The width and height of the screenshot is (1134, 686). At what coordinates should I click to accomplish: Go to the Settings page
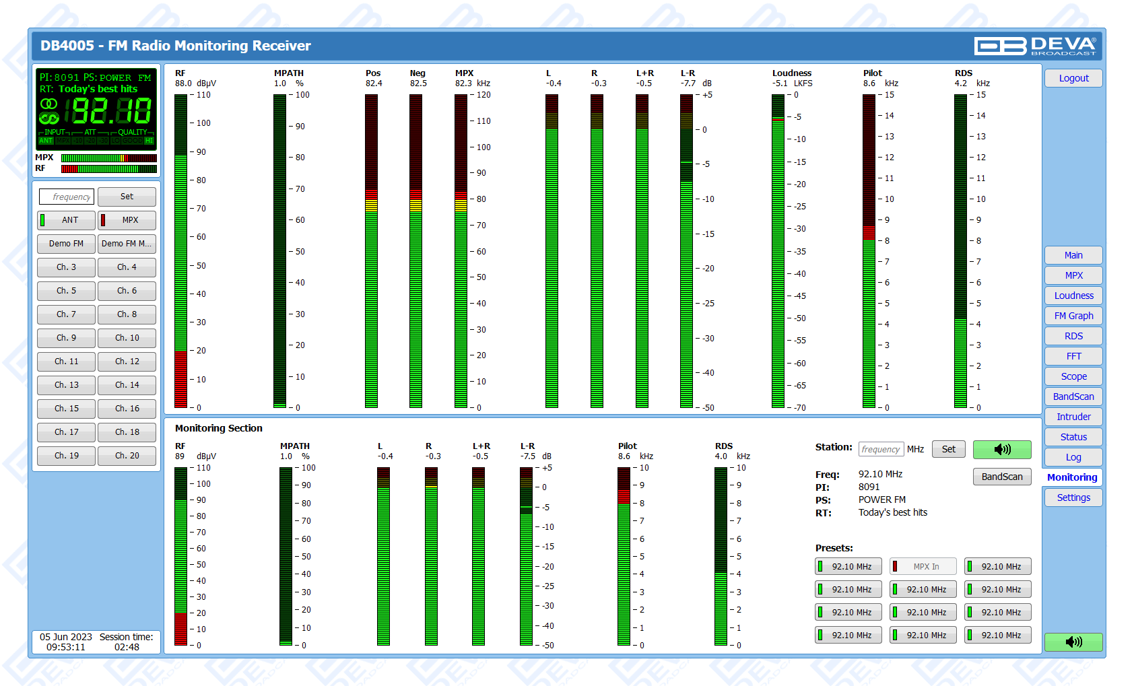[x=1073, y=498]
